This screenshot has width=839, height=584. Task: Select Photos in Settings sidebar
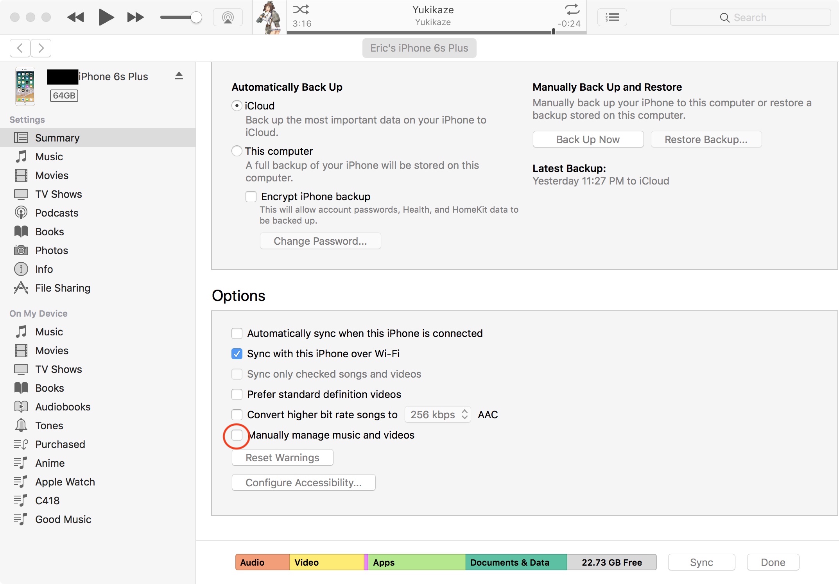(51, 251)
